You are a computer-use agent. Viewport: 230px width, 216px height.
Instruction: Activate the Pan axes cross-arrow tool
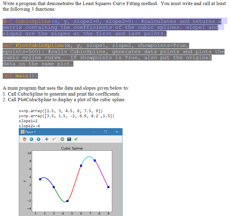[x=47, y=139]
